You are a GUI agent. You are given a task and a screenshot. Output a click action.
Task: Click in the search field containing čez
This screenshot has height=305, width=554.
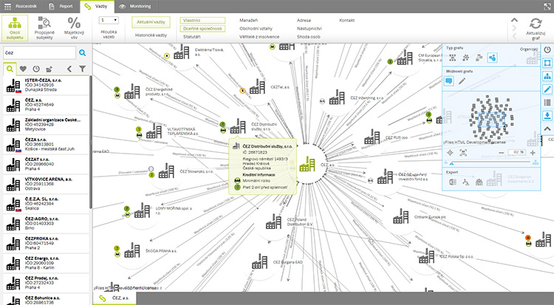40,52
